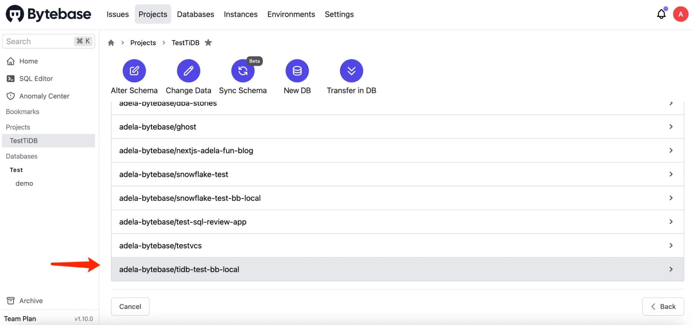
Task: Open Anomaly Center
Action: pos(44,96)
